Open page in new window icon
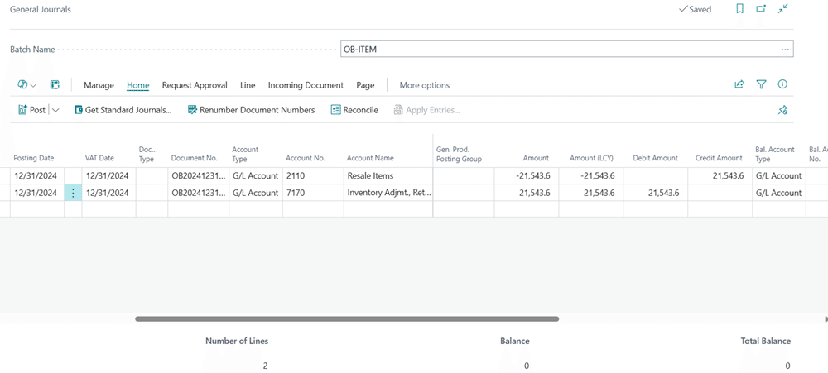 pos(761,9)
